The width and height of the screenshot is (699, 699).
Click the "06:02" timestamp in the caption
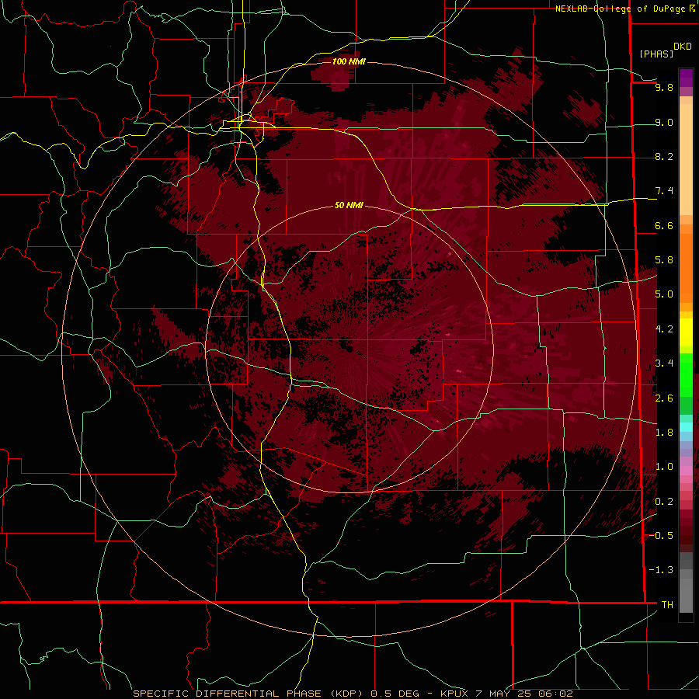click(555, 694)
